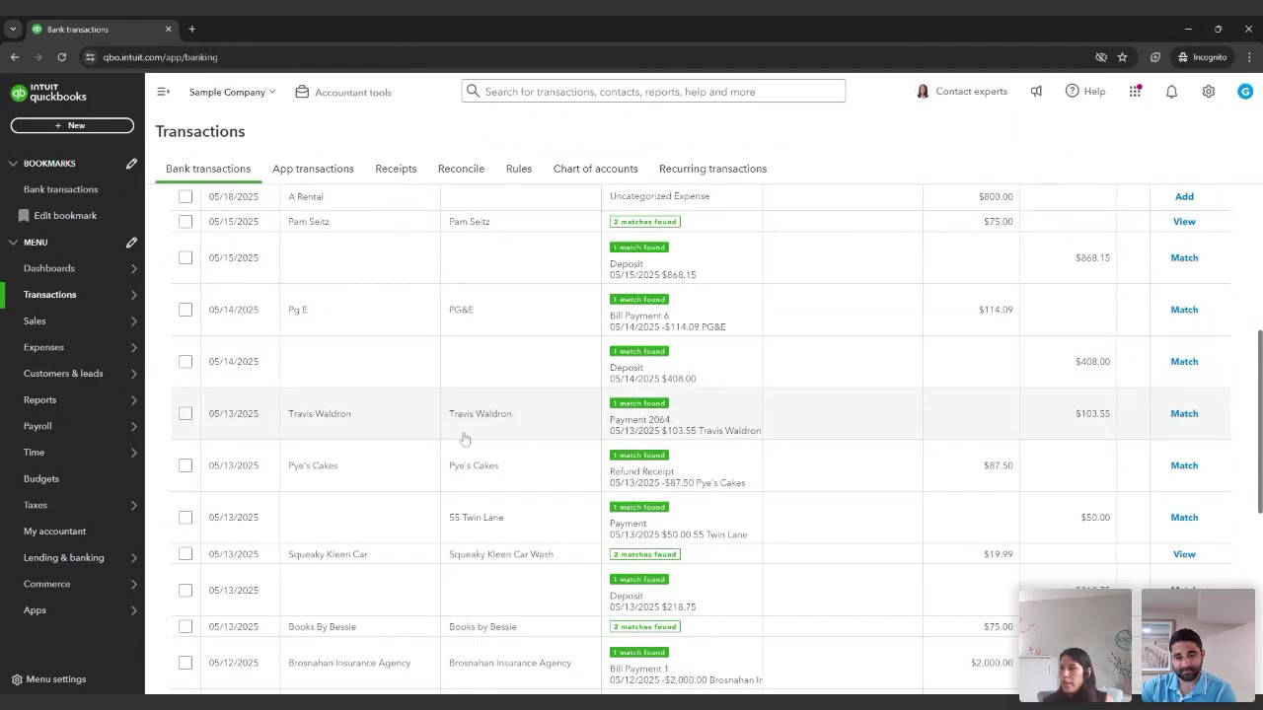Click the Contact experts avatar icon
The width and height of the screenshot is (1263, 710).
click(x=923, y=92)
